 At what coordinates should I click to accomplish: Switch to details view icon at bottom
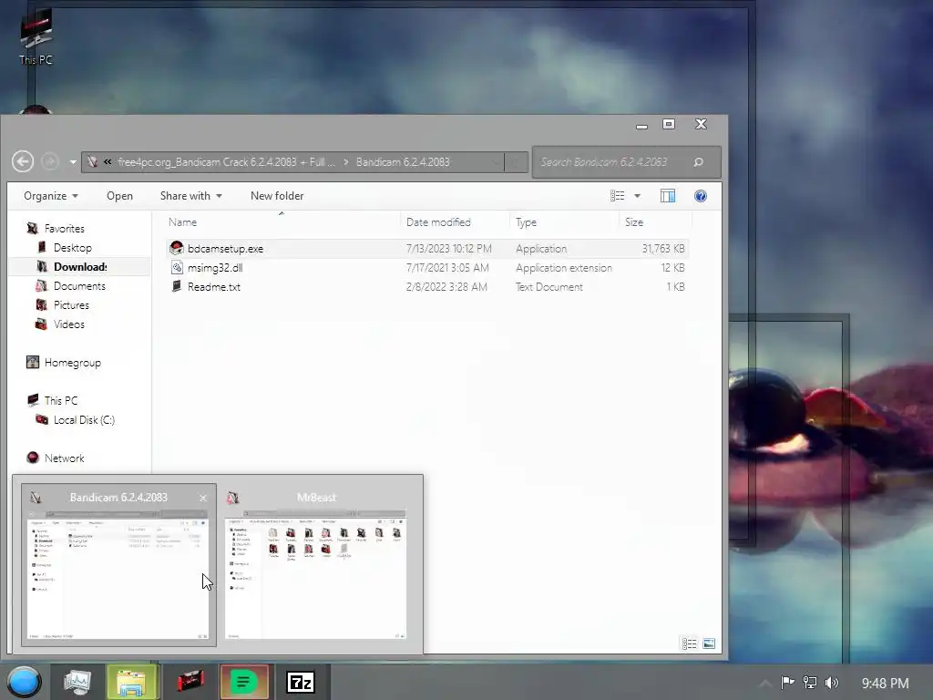[x=689, y=643]
